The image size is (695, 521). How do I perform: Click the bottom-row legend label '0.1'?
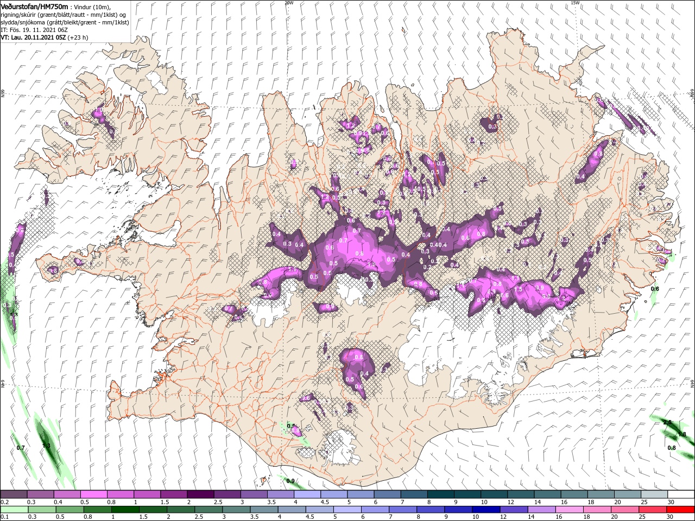point(5,517)
